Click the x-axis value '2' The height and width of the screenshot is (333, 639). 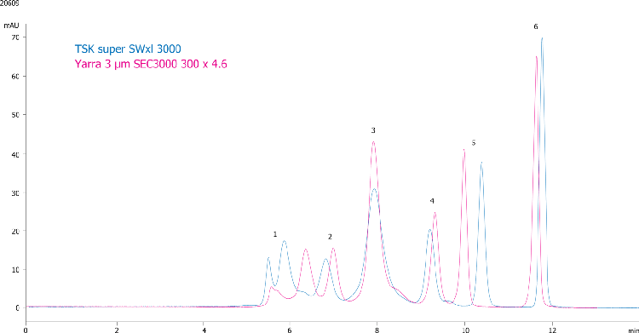pyautogui.click(x=117, y=330)
